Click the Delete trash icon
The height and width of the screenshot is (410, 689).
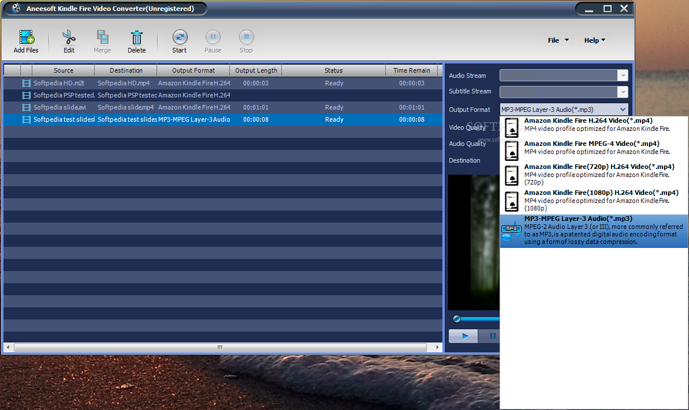coord(137,37)
